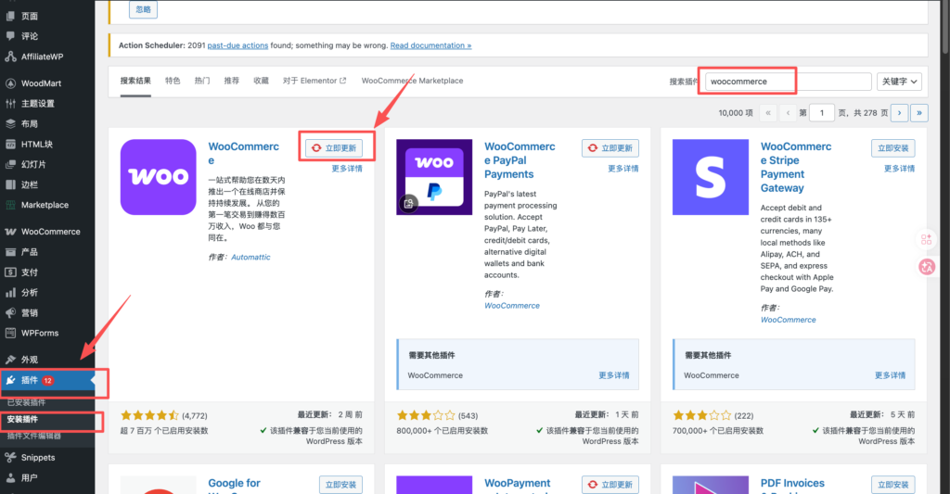Open 安装插件 submenu item
The height and width of the screenshot is (494, 950).
coord(22,419)
